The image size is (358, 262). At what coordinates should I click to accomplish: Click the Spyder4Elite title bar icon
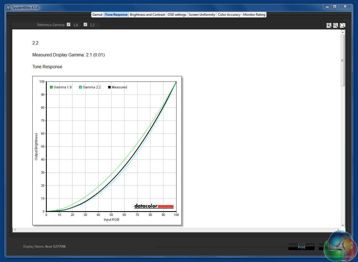coord(9,7)
